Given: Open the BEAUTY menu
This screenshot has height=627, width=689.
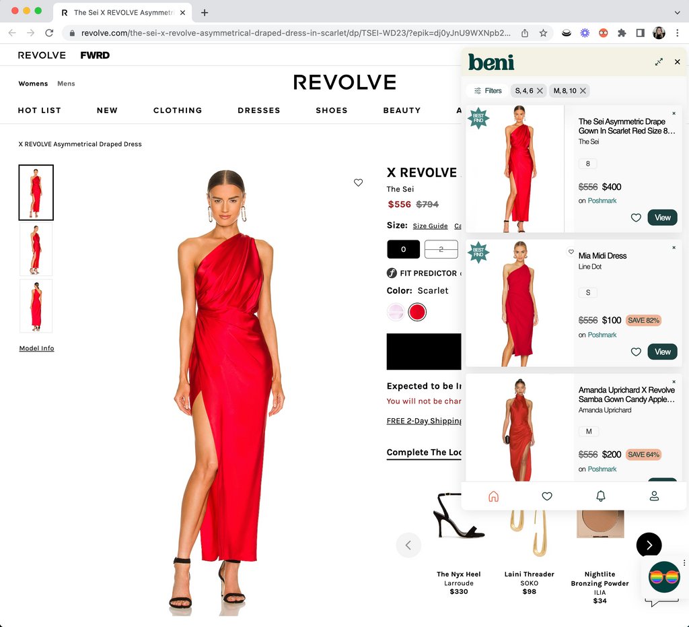Looking at the screenshot, I should (402, 110).
